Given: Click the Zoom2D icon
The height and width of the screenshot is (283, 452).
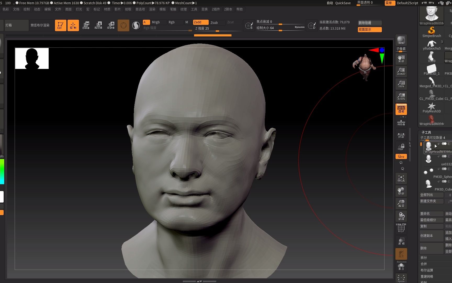Looking at the screenshot, I should pos(401,71).
